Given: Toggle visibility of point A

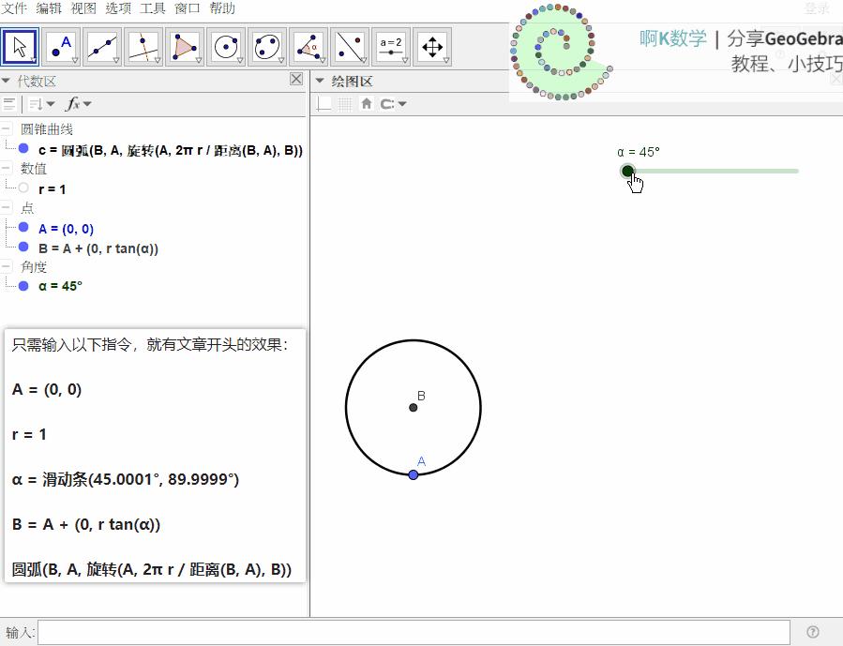Looking at the screenshot, I should click(x=23, y=228).
